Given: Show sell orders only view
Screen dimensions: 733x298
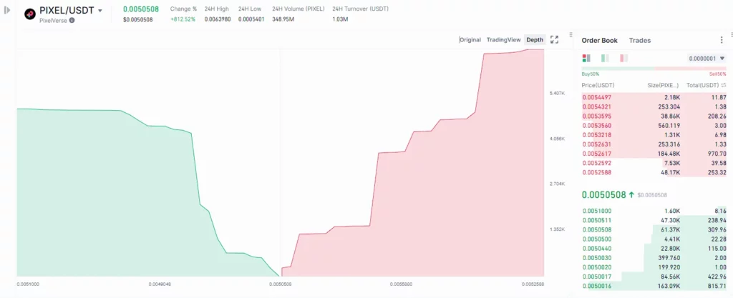Looking at the screenshot, I should point(623,59).
